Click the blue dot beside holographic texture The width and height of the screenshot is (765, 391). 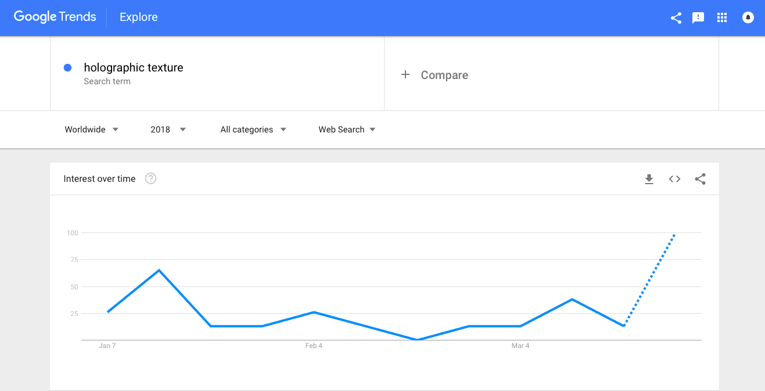point(67,67)
